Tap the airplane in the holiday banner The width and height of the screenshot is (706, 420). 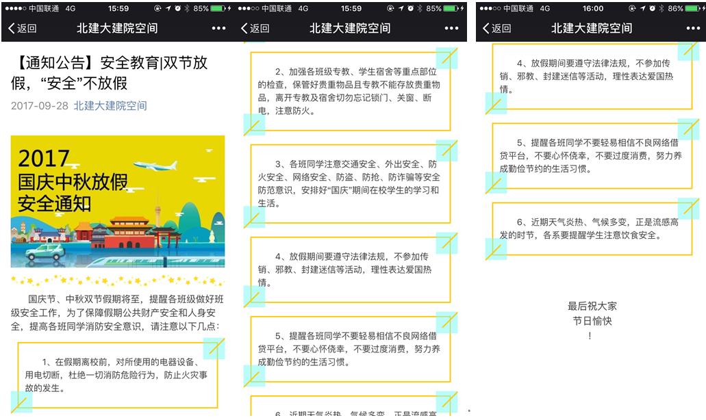pyautogui.click(x=155, y=165)
